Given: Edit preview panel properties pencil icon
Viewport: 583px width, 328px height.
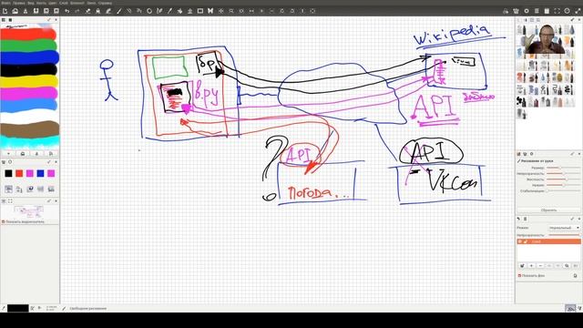Looking at the screenshot, I should point(49,200).
